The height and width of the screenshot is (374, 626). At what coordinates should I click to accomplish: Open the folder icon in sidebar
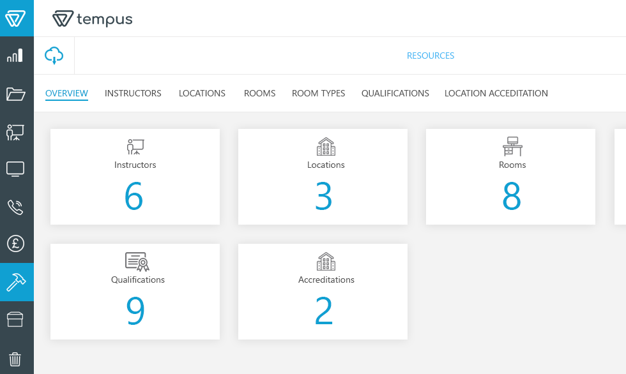click(x=15, y=94)
